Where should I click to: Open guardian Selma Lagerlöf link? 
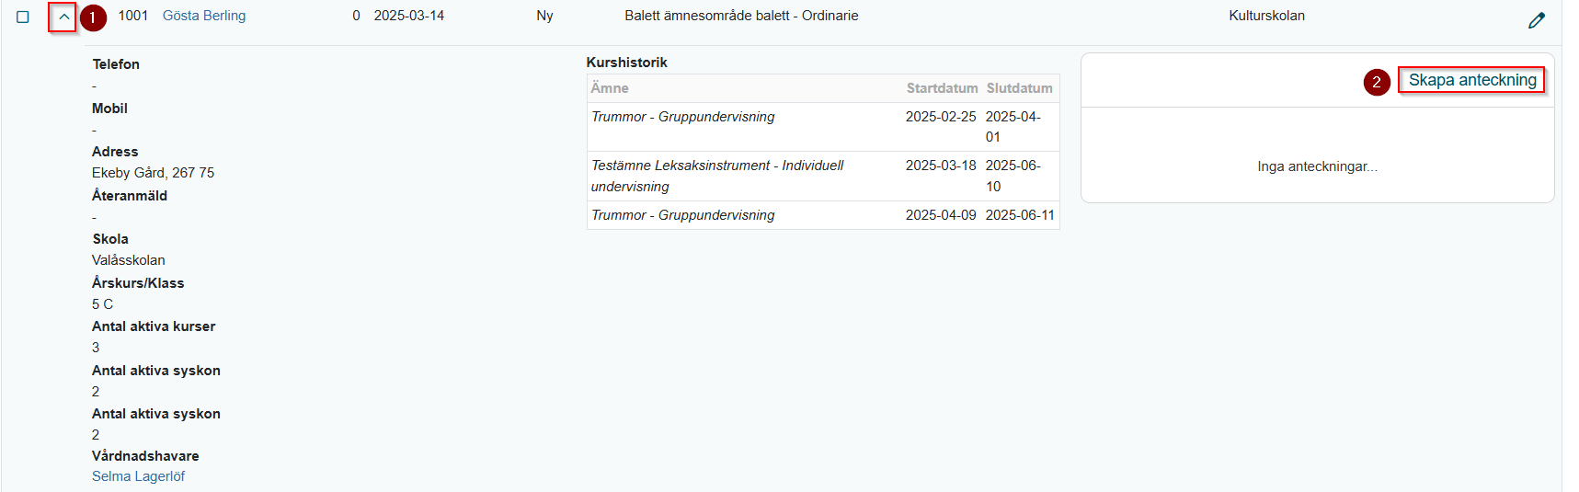click(138, 476)
